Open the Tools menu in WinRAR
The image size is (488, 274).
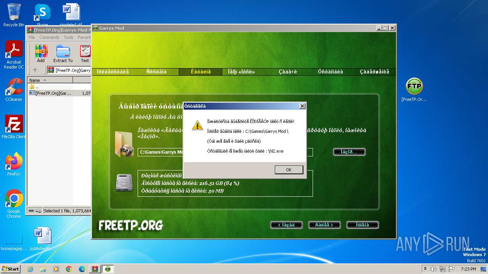pos(69,37)
